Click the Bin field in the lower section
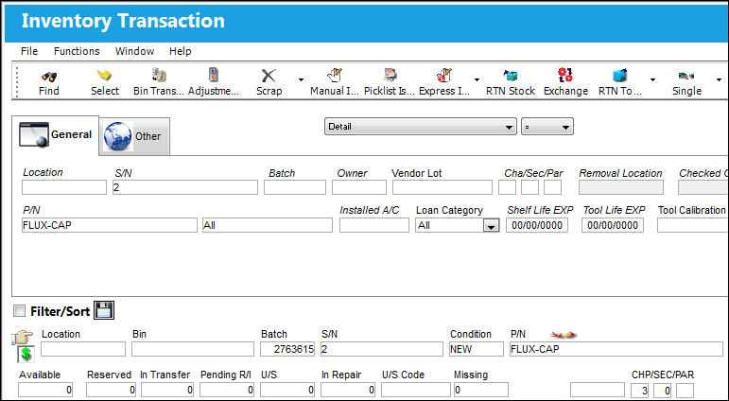 (x=193, y=349)
